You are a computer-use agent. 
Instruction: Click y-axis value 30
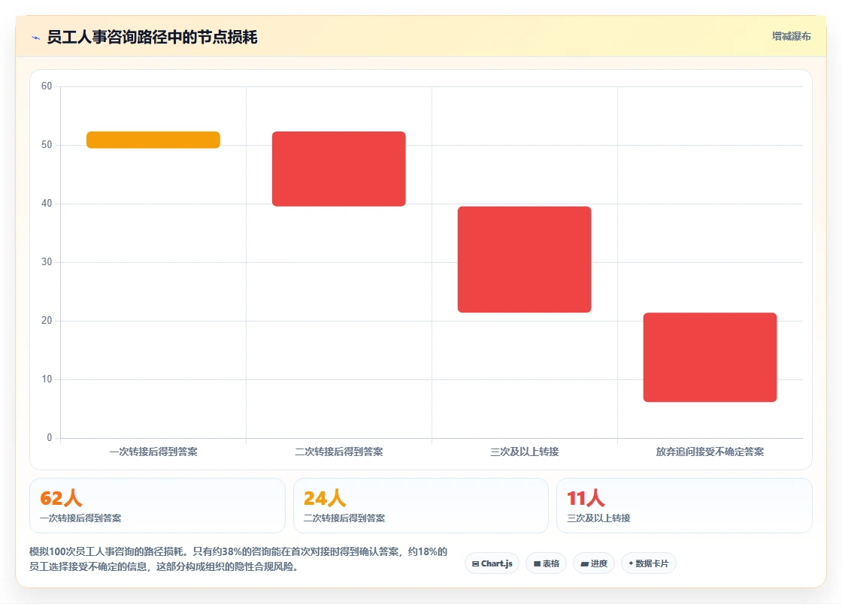pos(47,261)
